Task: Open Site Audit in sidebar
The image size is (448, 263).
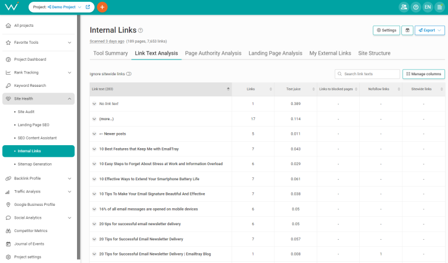Action: [x=26, y=112]
